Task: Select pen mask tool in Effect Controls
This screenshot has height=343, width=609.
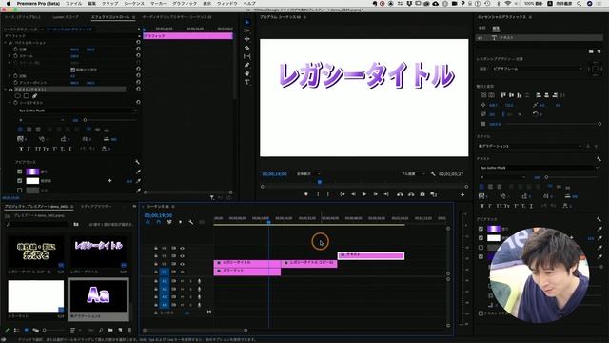Action: [x=35, y=95]
